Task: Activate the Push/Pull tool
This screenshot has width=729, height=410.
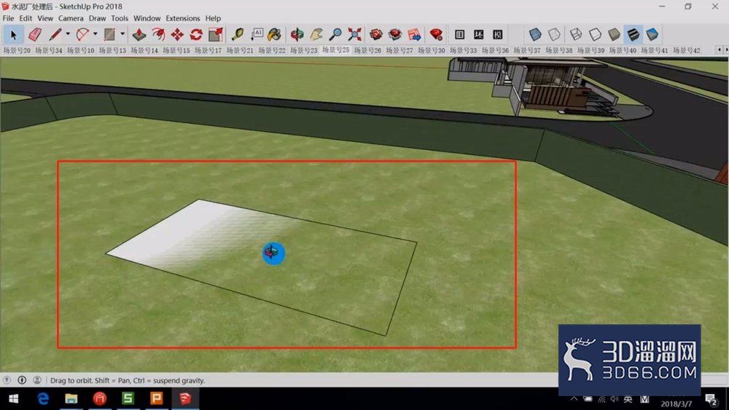Action: [x=139, y=34]
